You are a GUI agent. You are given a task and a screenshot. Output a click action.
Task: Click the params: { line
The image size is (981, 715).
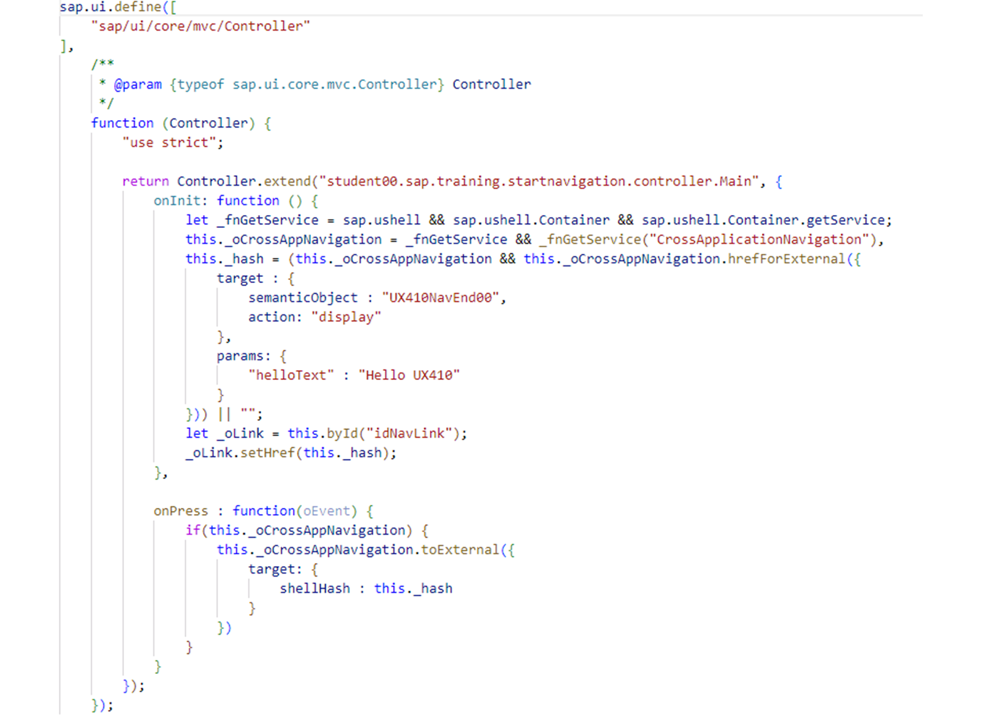pos(251,356)
